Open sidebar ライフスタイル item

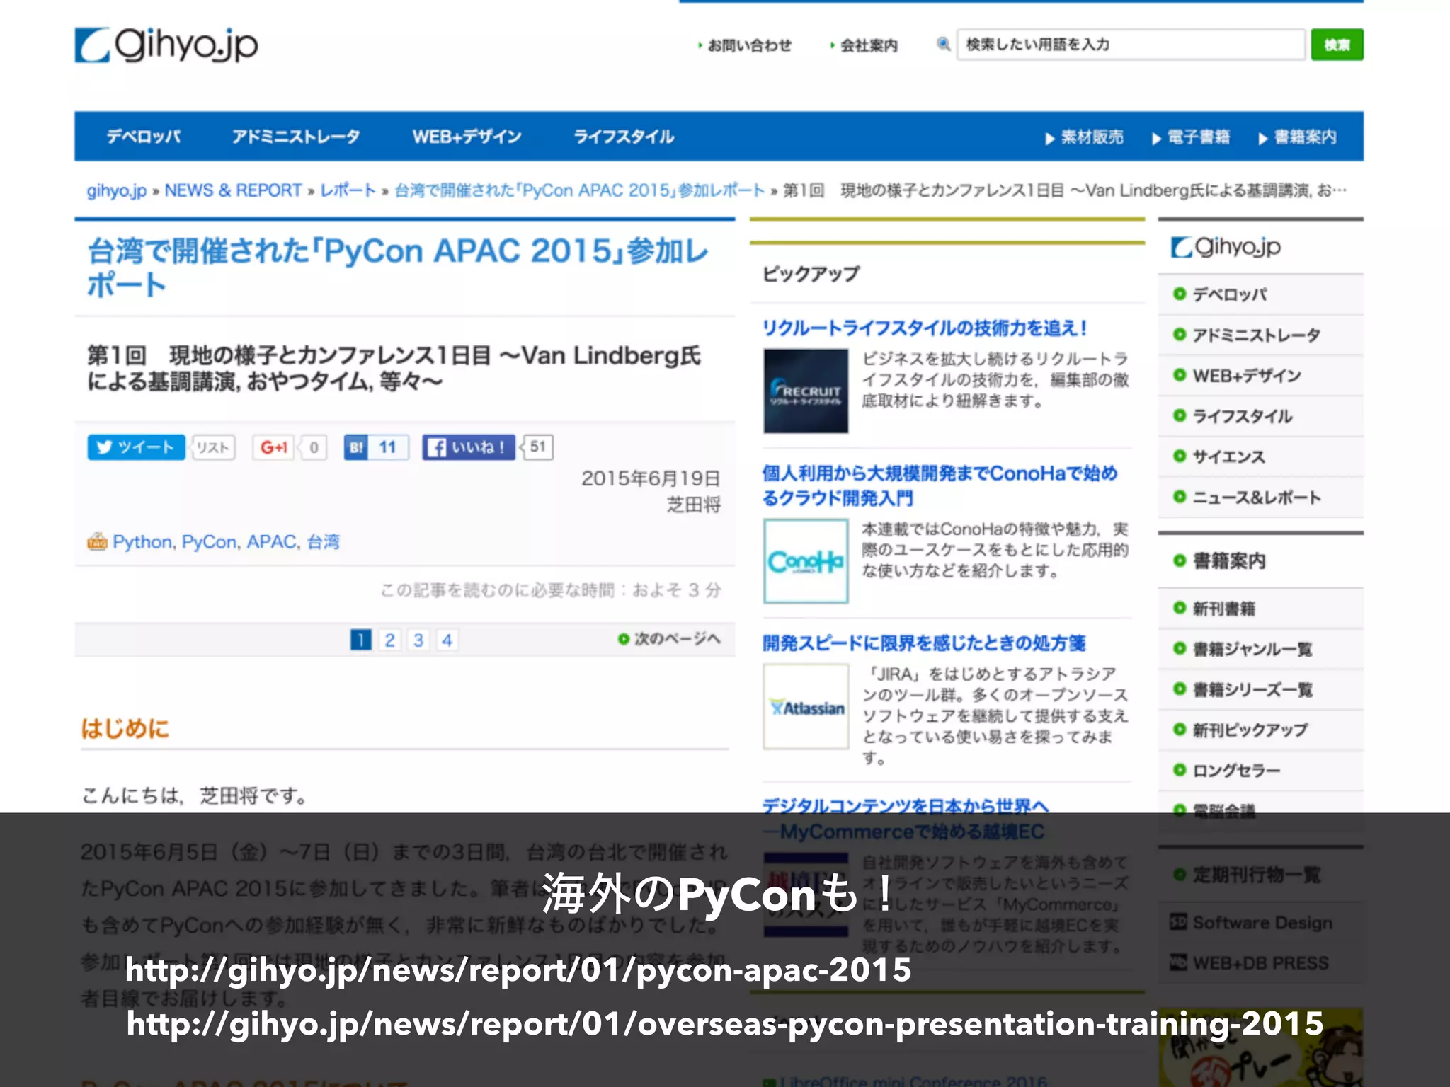pyautogui.click(x=1242, y=416)
